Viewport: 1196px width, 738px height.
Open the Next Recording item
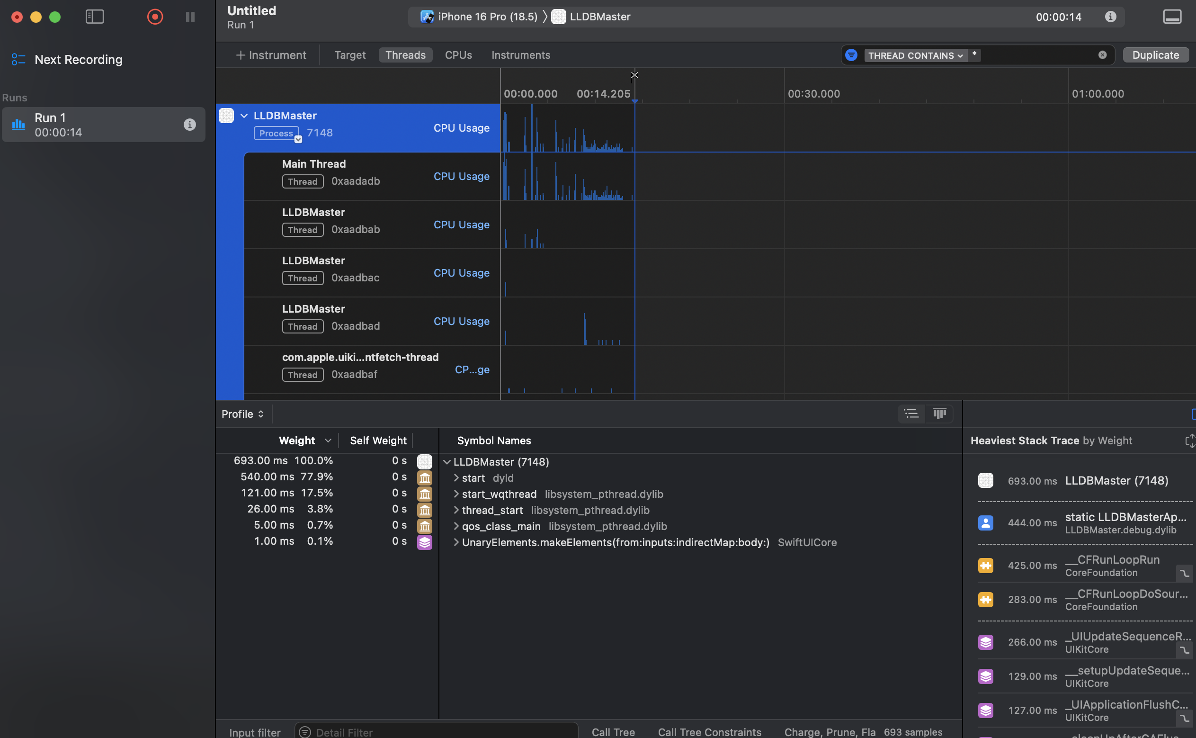click(67, 60)
